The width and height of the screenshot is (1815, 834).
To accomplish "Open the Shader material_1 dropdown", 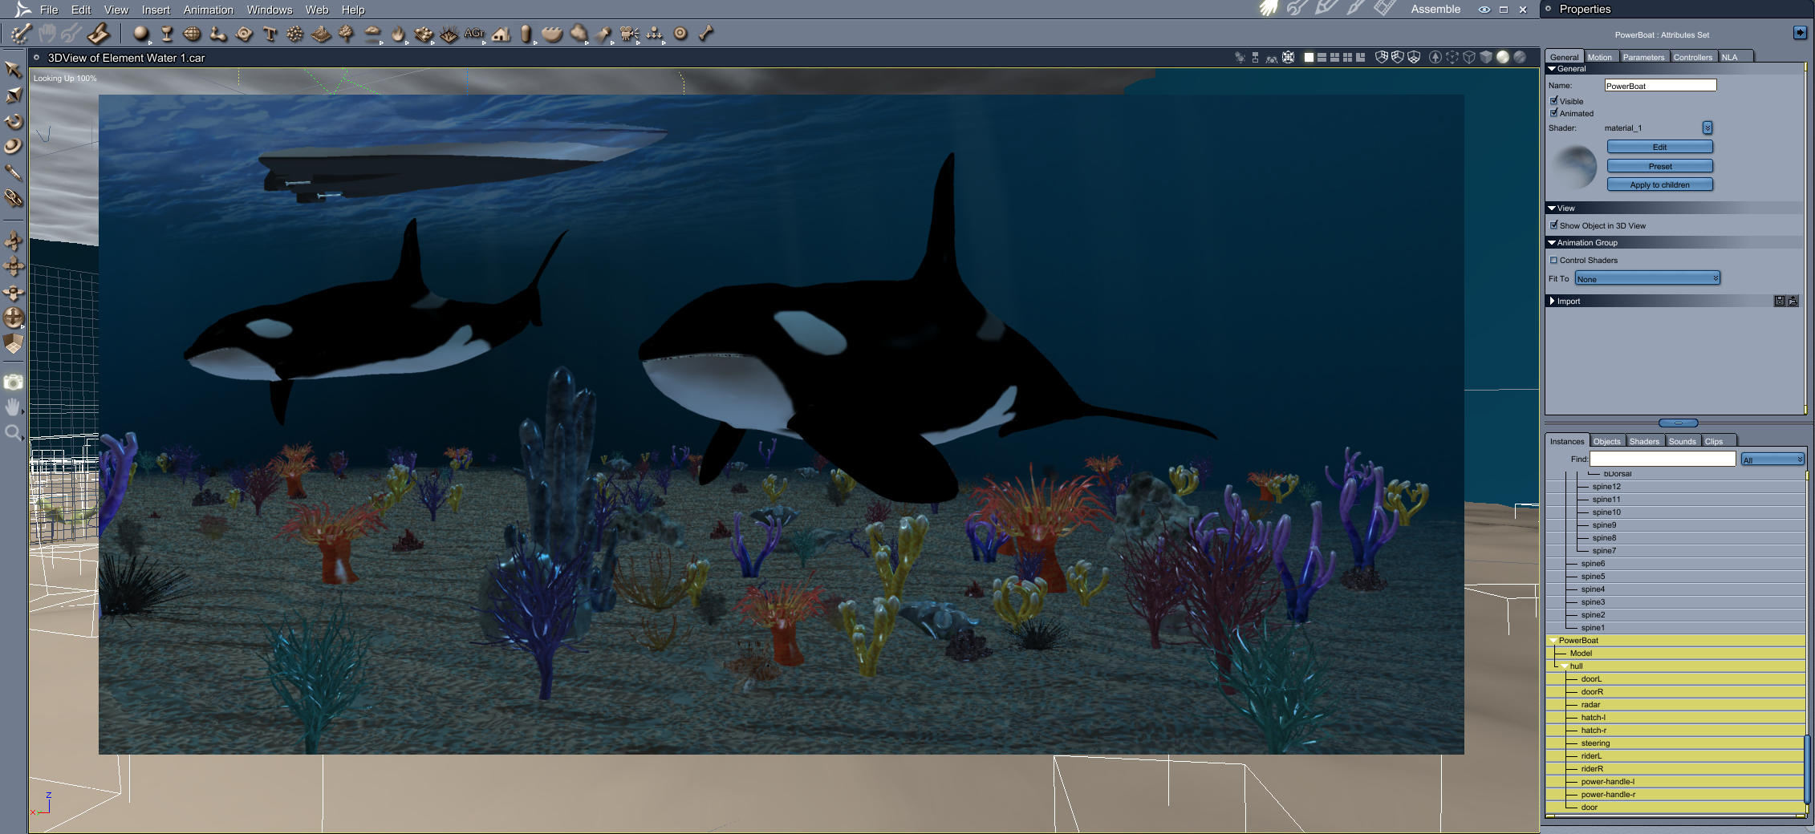I will point(1707,128).
